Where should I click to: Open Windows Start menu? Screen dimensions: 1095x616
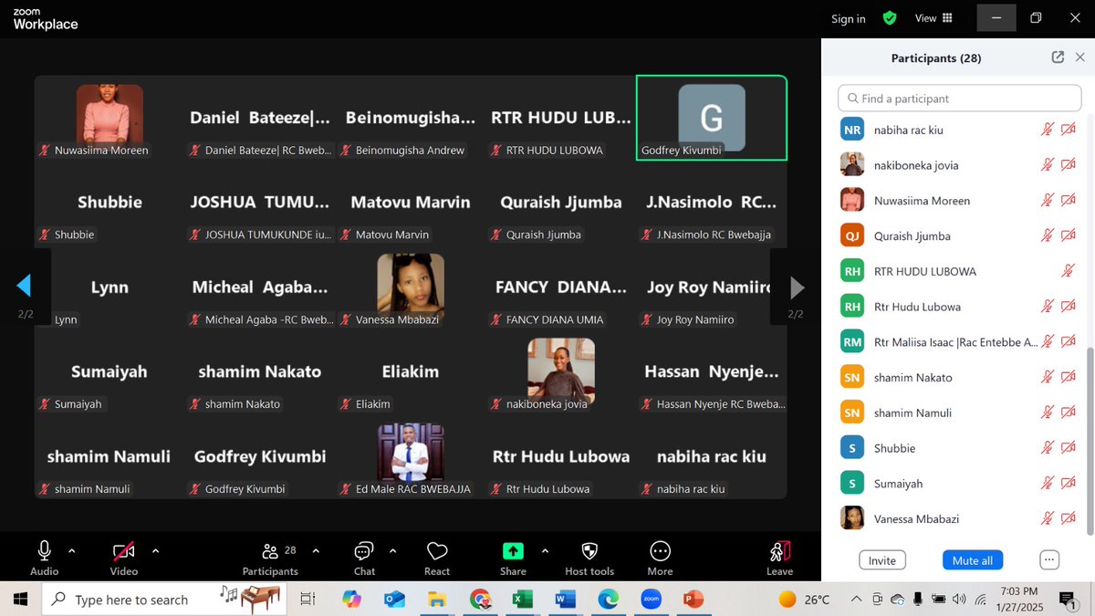point(20,600)
